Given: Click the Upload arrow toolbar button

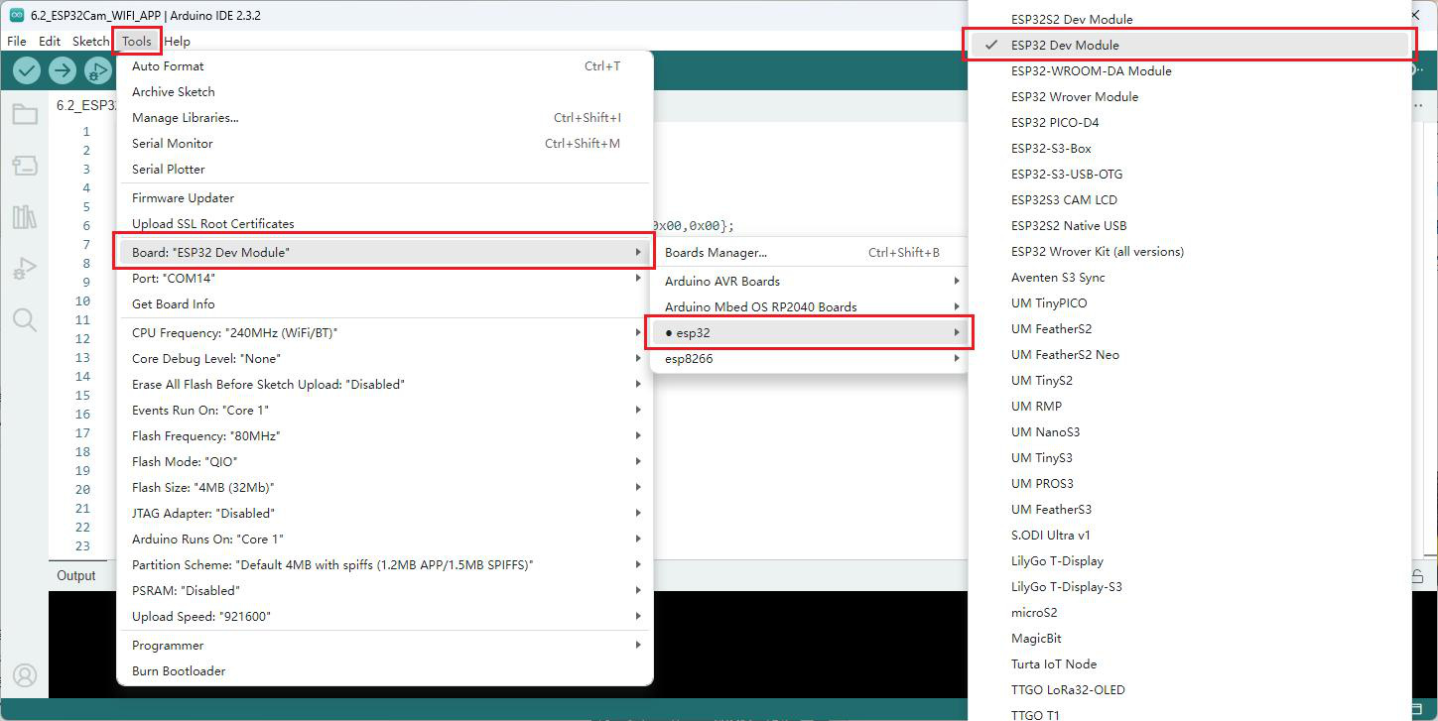Looking at the screenshot, I should tap(63, 70).
